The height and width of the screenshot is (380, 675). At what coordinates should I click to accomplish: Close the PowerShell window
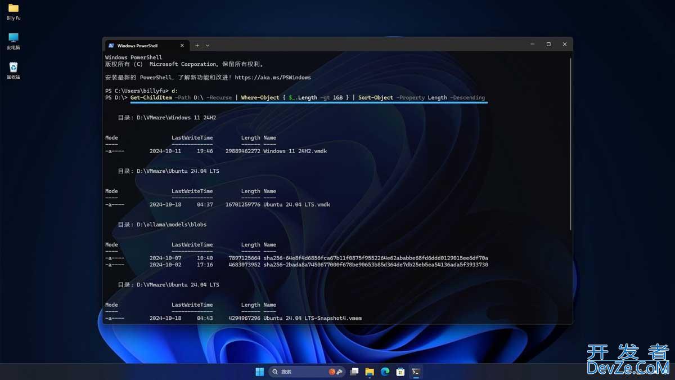point(565,44)
